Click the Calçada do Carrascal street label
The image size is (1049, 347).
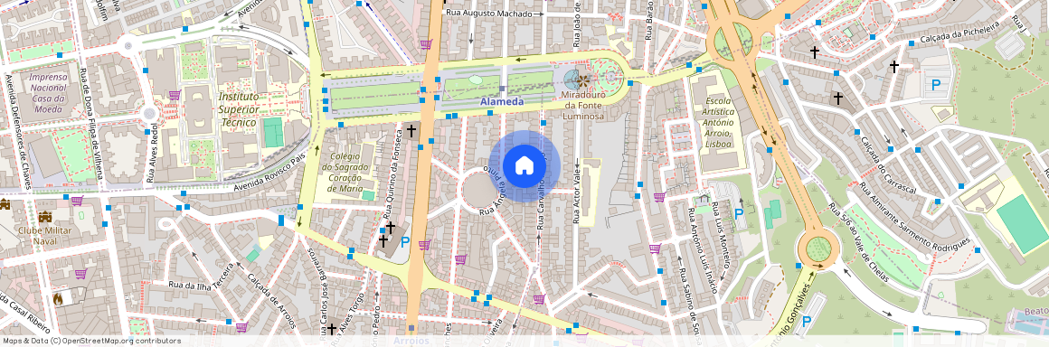[887, 165]
